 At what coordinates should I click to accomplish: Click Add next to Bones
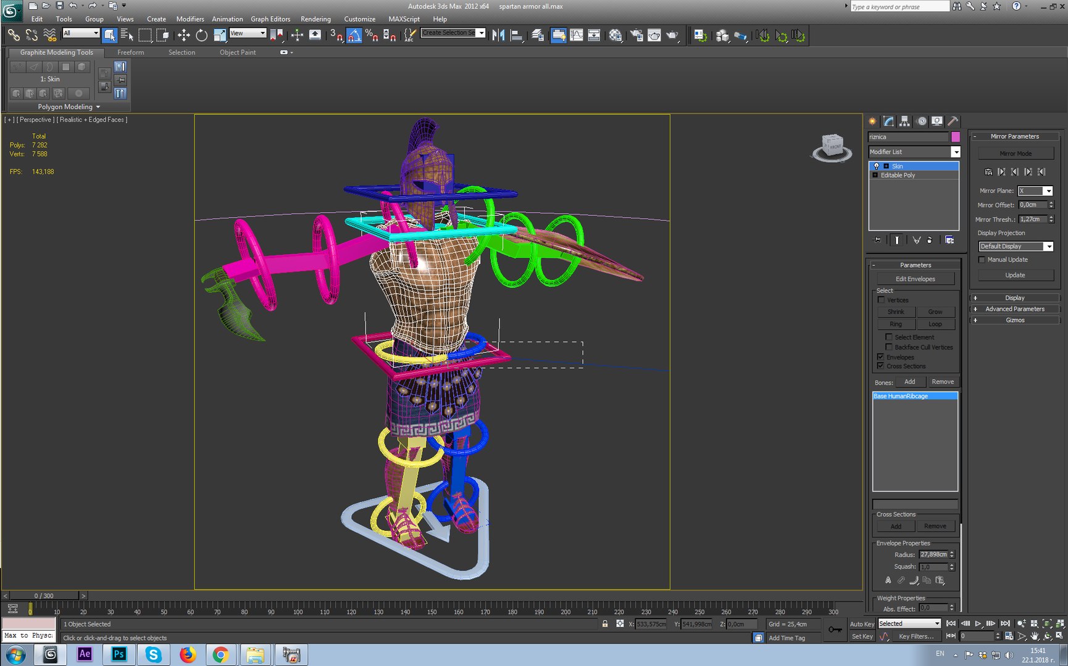click(x=910, y=382)
